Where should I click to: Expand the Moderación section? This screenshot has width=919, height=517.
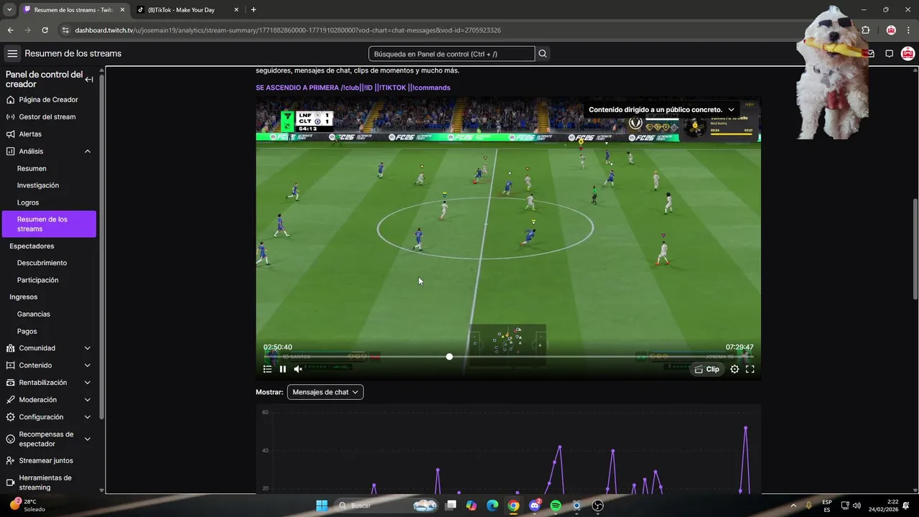click(x=88, y=400)
